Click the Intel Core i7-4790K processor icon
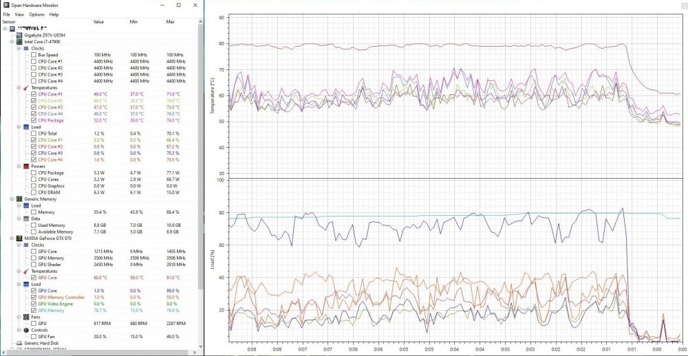 coord(18,41)
